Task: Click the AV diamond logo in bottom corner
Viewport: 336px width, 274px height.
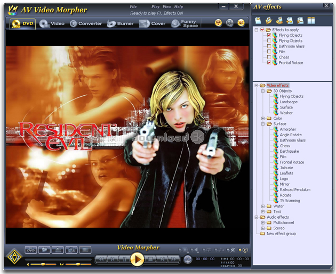Action: (14, 256)
